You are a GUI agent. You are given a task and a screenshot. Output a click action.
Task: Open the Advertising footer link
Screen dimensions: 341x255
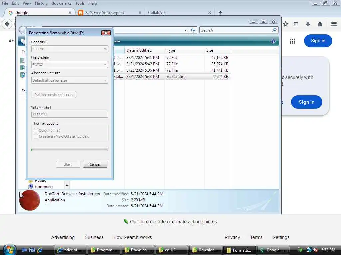point(63,237)
